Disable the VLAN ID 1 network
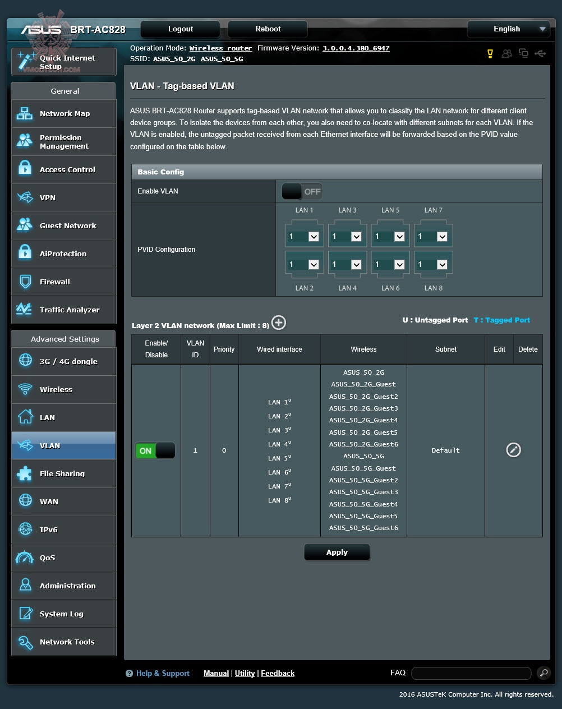Image resolution: width=562 pixels, height=709 pixels. tap(155, 450)
